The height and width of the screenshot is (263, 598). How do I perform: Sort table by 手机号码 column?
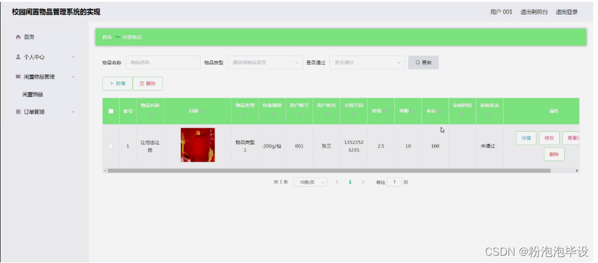coord(354,114)
